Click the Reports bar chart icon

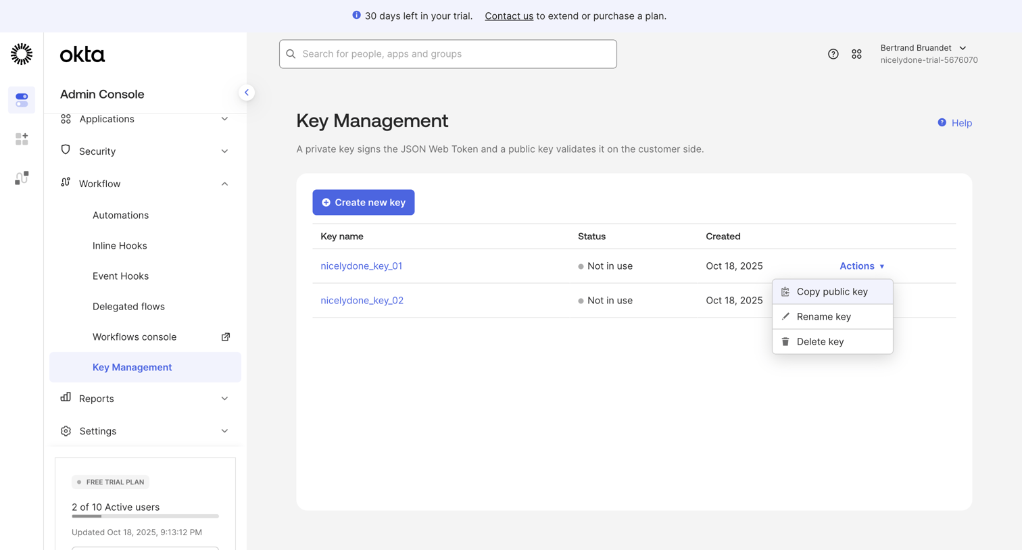click(66, 397)
